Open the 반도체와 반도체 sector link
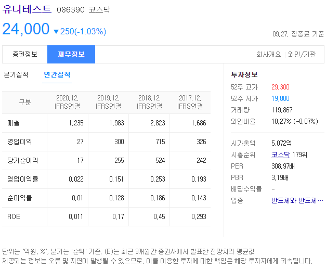The width and height of the screenshot is (326, 269). (297, 200)
